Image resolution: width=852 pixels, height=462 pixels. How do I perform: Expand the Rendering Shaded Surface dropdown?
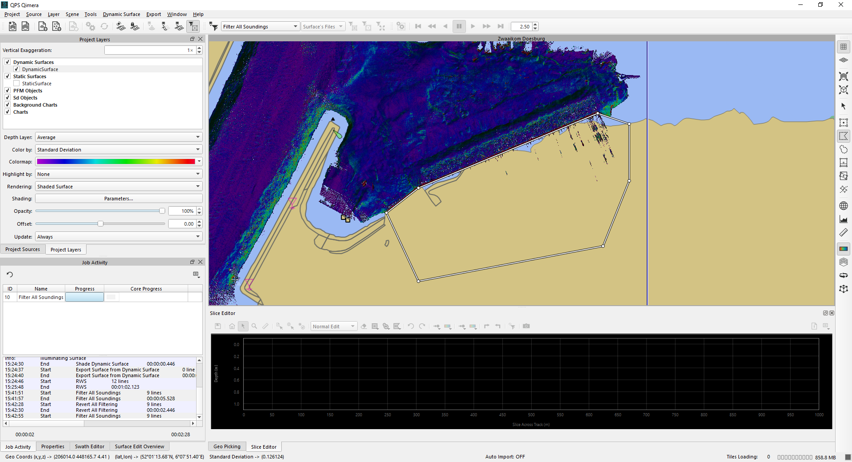pos(118,187)
